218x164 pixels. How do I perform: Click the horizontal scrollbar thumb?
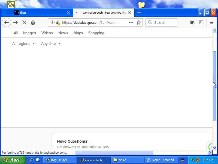coord(114,153)
